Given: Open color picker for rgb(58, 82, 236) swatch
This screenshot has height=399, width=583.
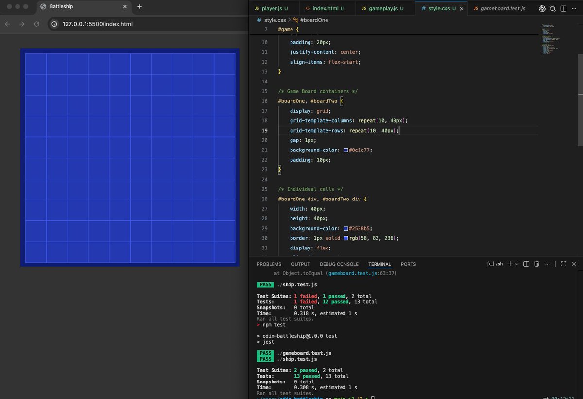Looking at the screenshot, I should coord(346,238).
